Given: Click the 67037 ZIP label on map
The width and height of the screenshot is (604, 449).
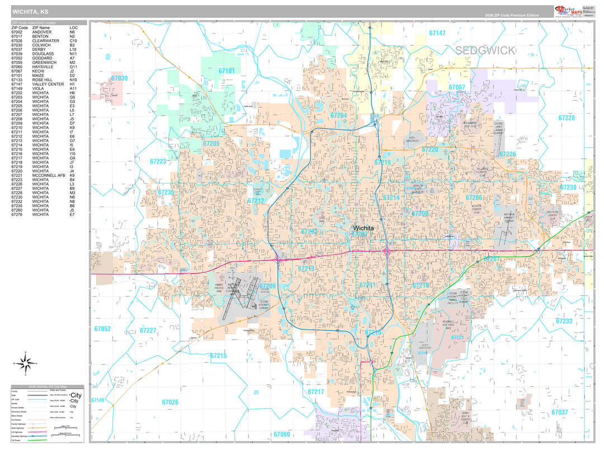Looking at the screenshot, I should [560, 412].
